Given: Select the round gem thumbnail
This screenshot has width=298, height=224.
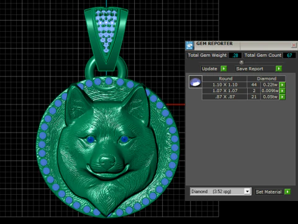Looking at the screenshot, I should coord(195,82).
